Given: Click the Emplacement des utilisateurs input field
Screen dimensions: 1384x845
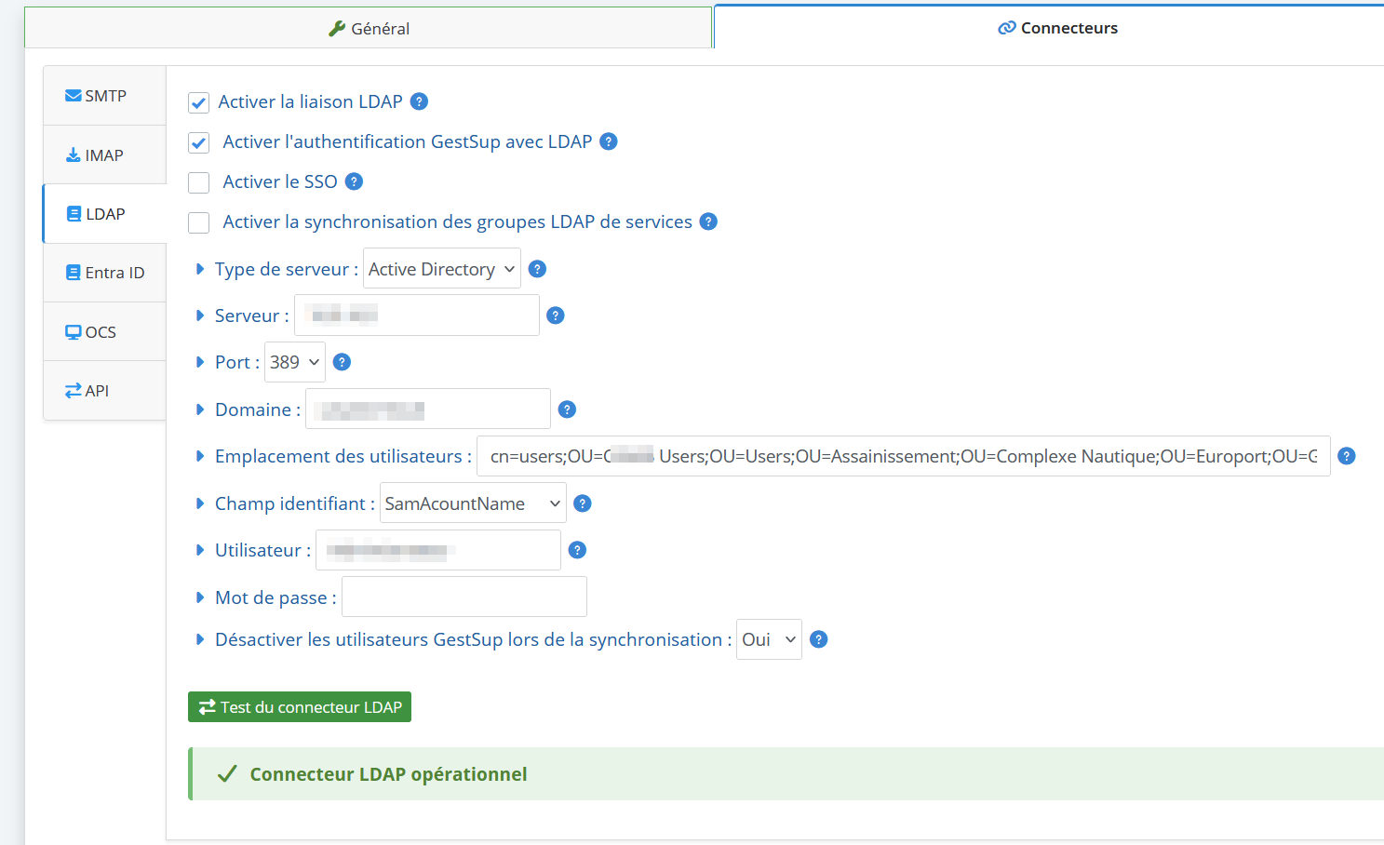Looking at the screenshot, I should point(904,456).
